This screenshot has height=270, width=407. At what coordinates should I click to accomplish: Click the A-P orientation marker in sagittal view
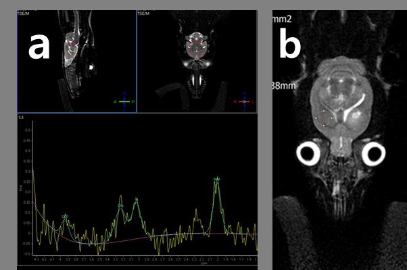pyautogui.click(x=124, y=101)
